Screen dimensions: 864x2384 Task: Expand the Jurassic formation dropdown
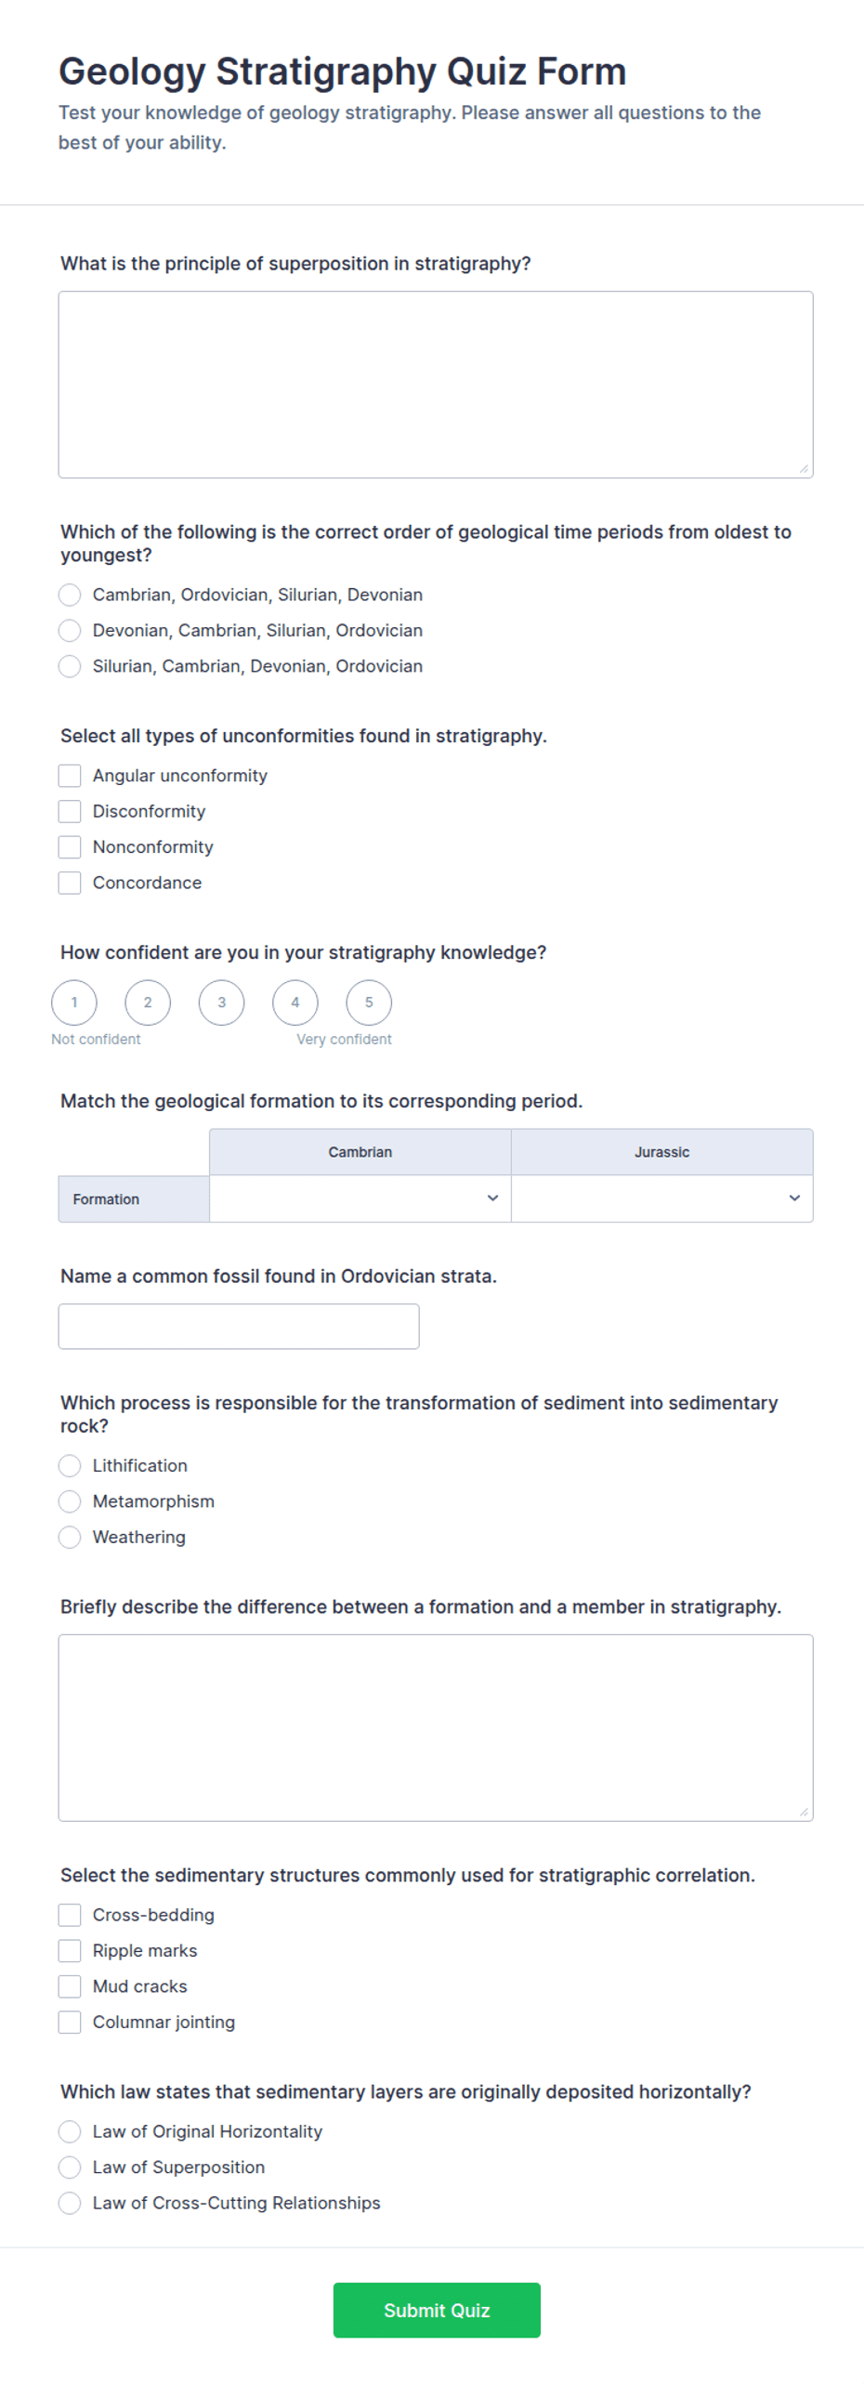click(661, 1199)
